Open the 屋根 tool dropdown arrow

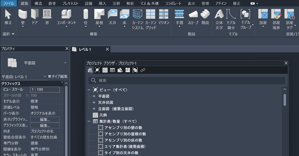(99, 26)
